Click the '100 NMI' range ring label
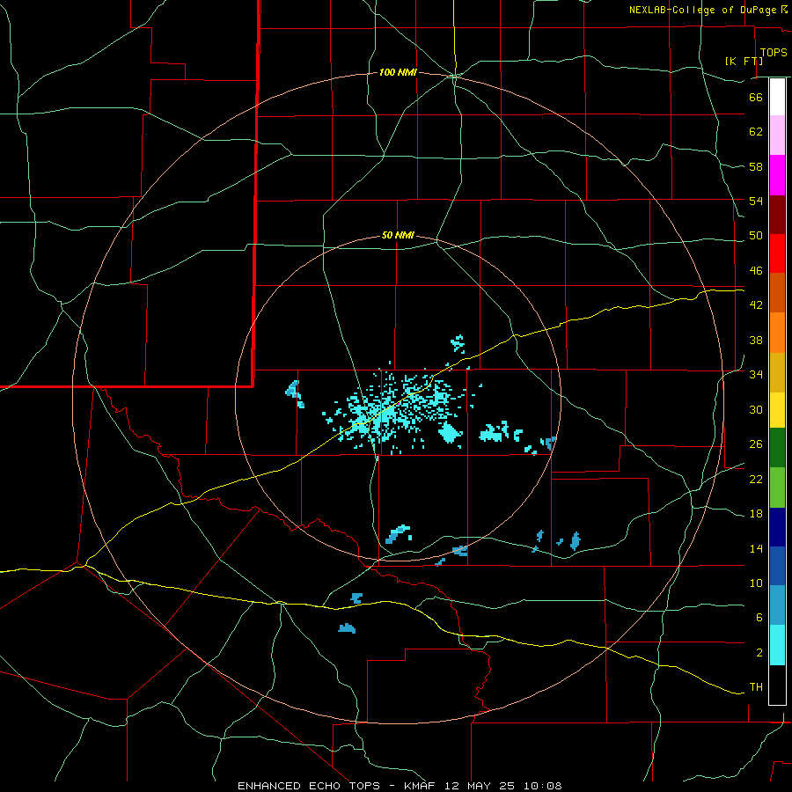The width and height of the screenshot is (792, 792). click(398, 73)
